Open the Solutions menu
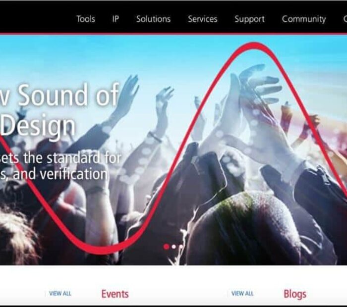347x307 pixels. [153, 19]
